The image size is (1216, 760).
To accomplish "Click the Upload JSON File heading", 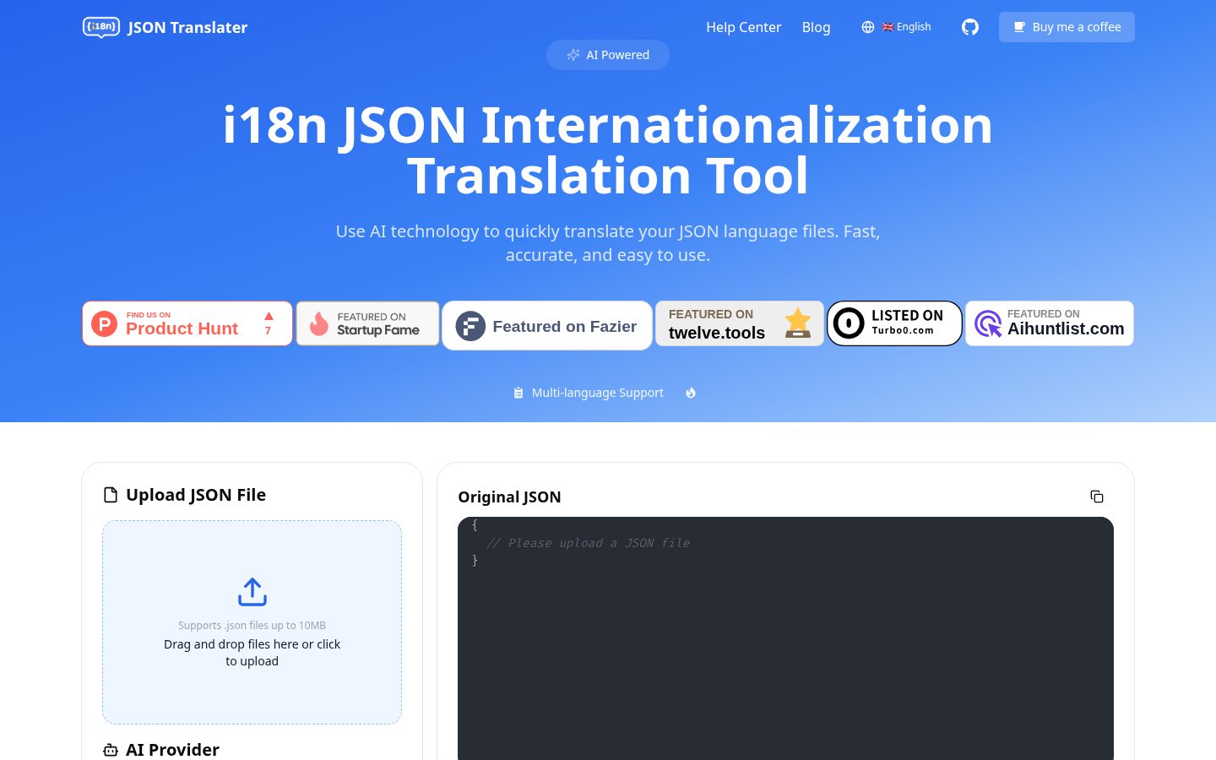I will [x=196, y=495].
